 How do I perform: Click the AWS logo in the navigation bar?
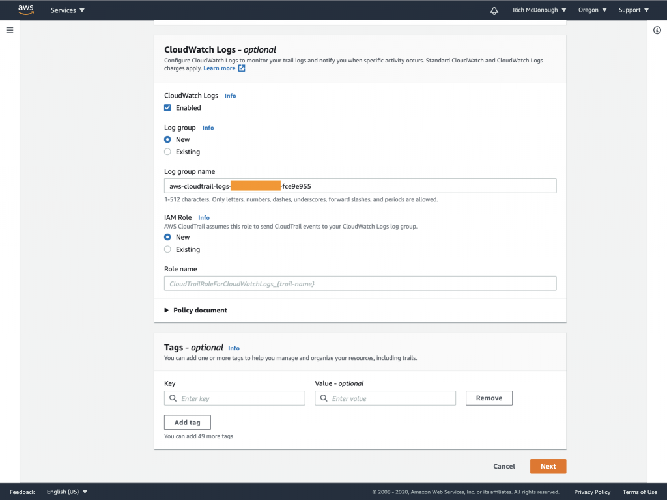click(x=25, y=9)
